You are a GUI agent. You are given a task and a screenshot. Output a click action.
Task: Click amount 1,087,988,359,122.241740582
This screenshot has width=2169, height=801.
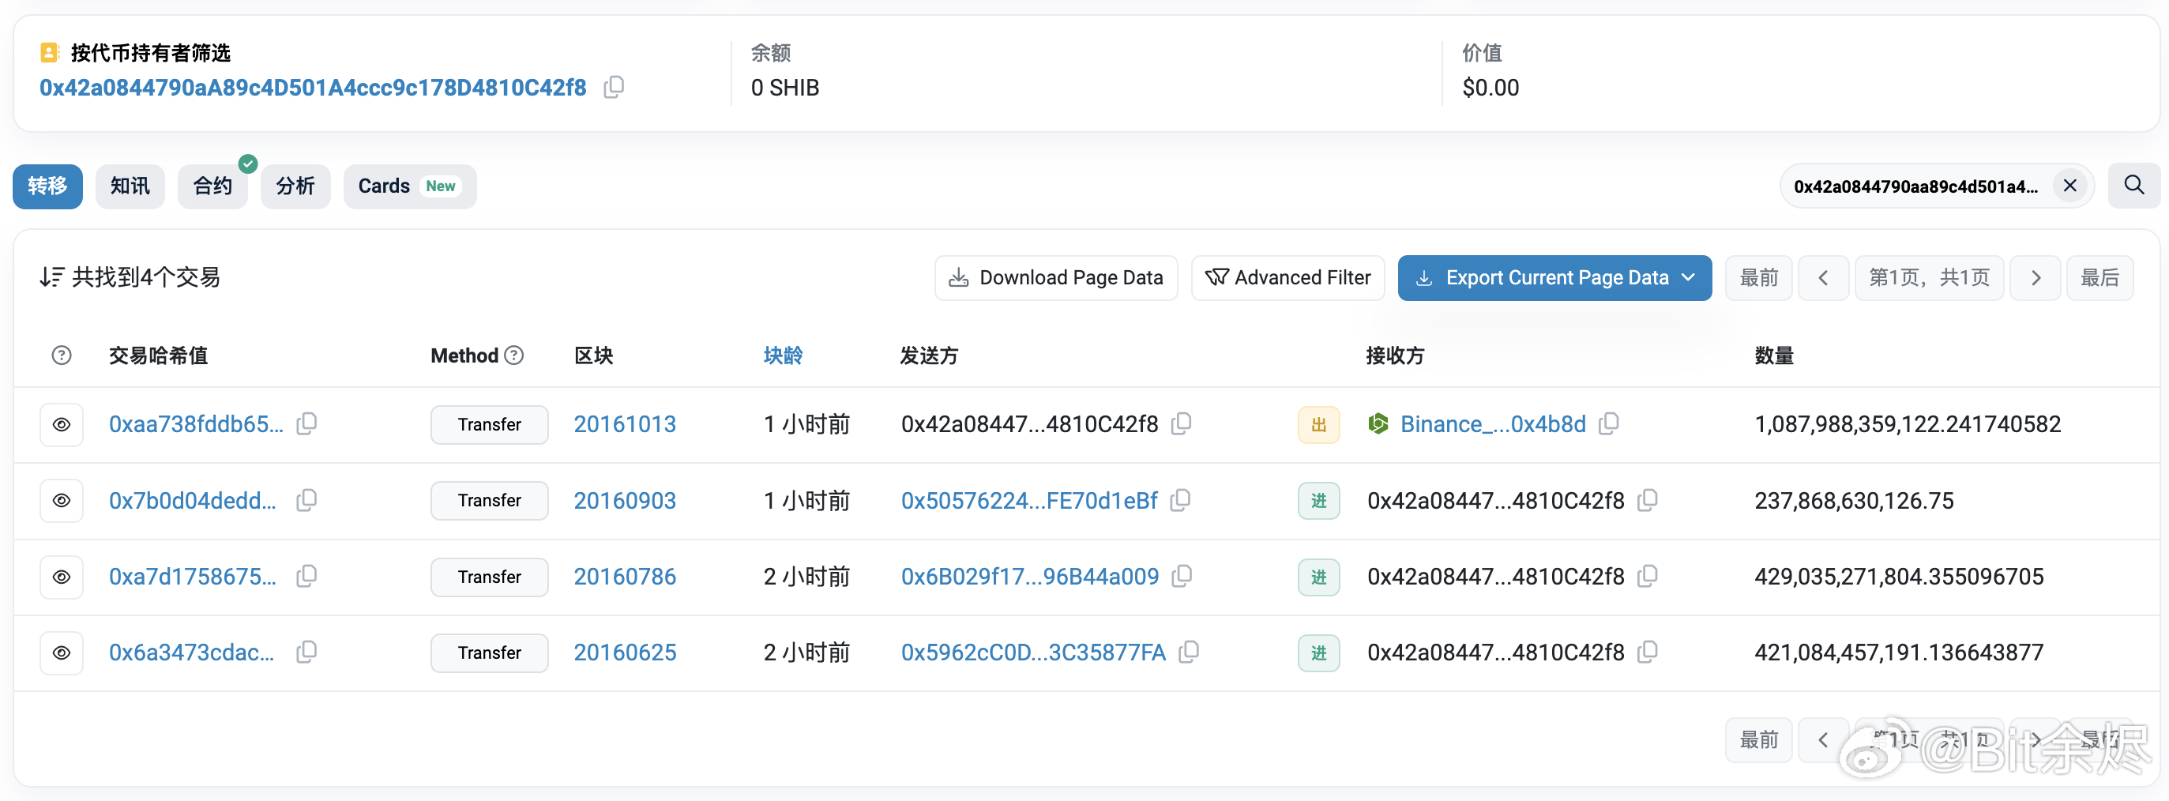(x=1907, y=424)
